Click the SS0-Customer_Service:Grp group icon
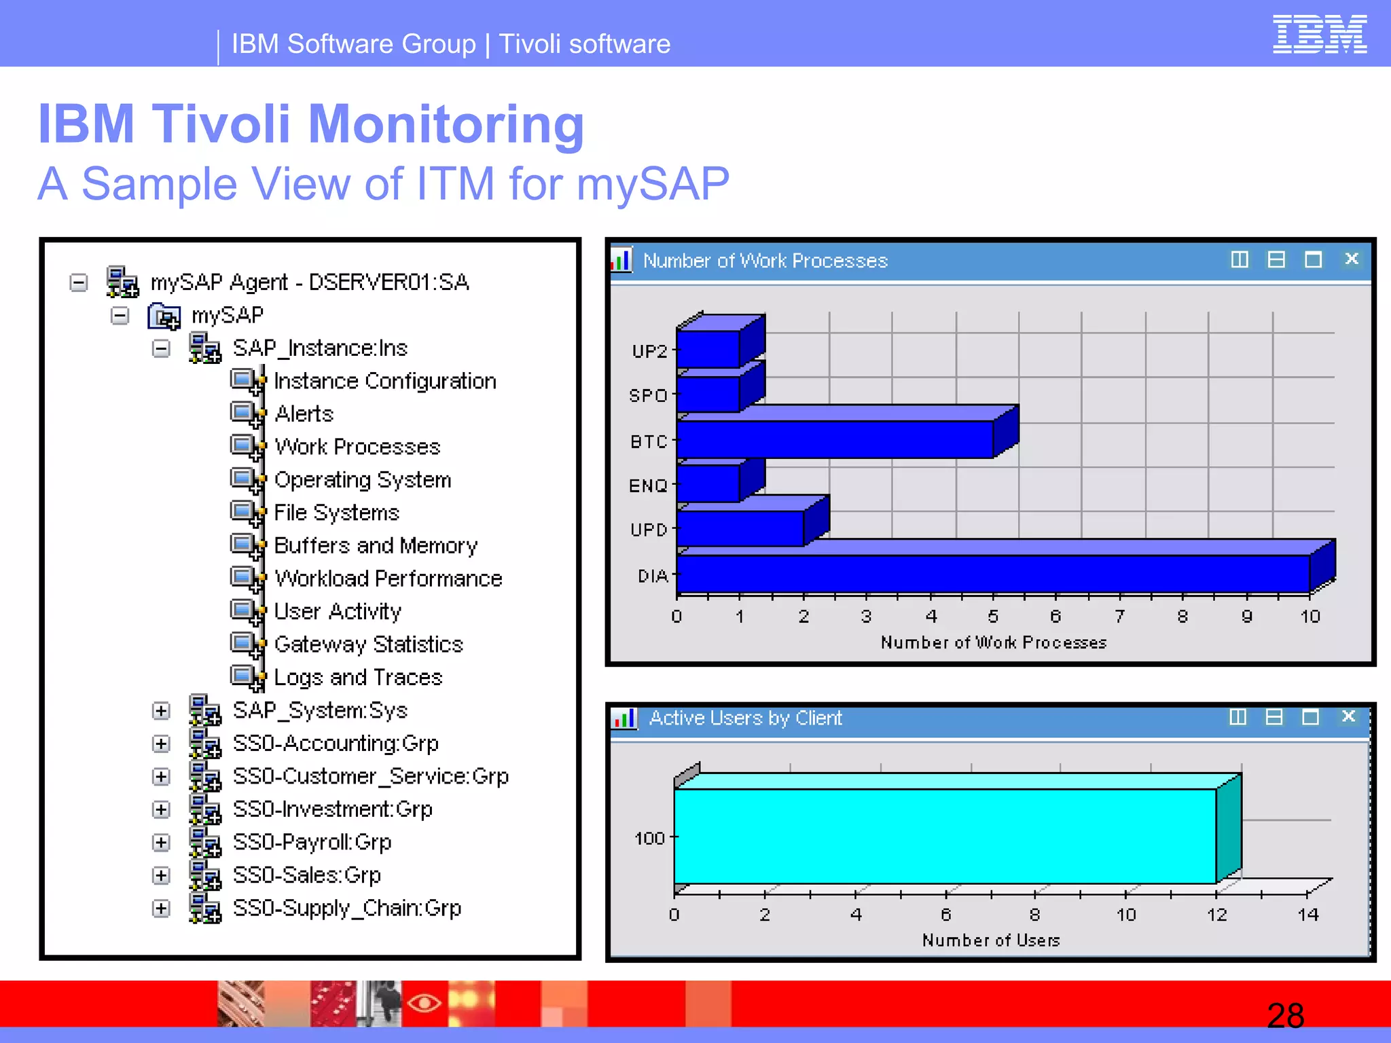The height and width of the screenshot is (1043, 1391). (205, 776)
